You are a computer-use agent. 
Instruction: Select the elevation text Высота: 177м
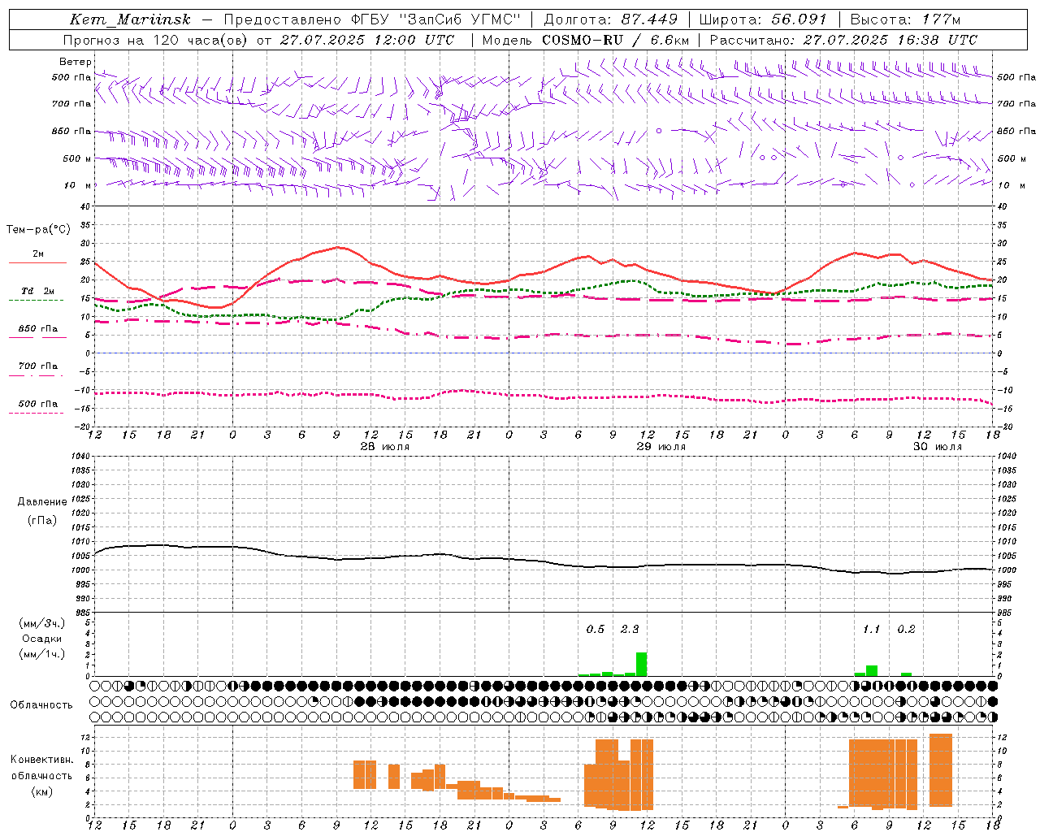tap(905, 19)
